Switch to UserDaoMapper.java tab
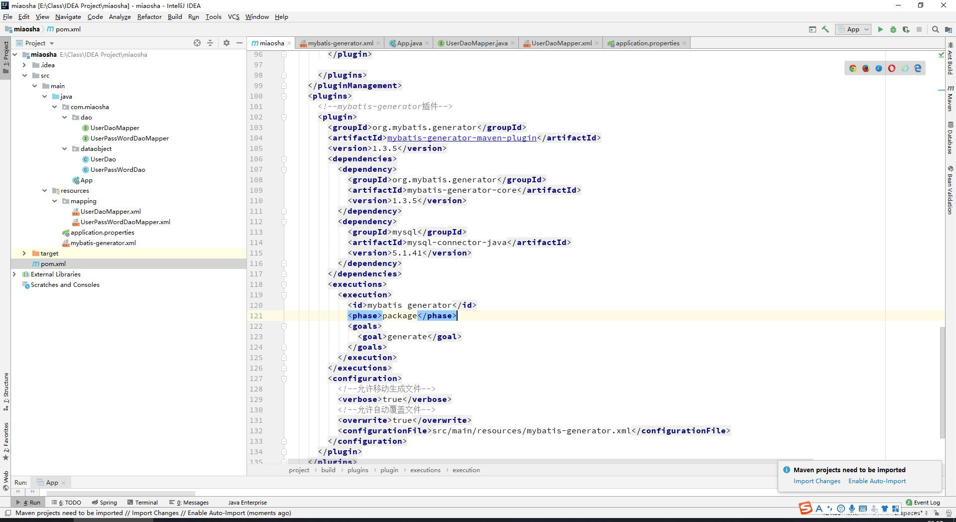Image resolution: width=956 pixels, height=522 pixels. click(477, 43)
